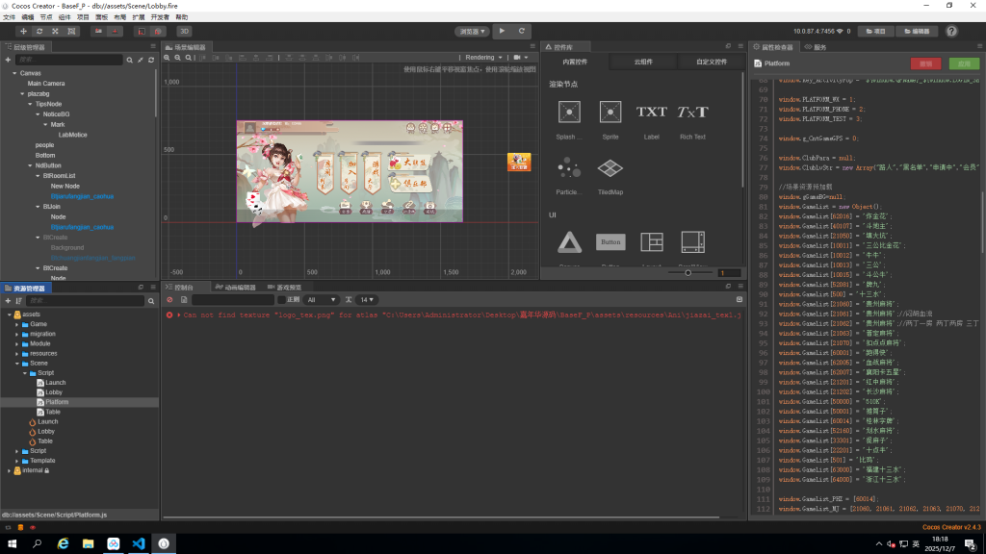986x554 pixels.
Task: Click the preview play button
Action: (x=502, y=31)
